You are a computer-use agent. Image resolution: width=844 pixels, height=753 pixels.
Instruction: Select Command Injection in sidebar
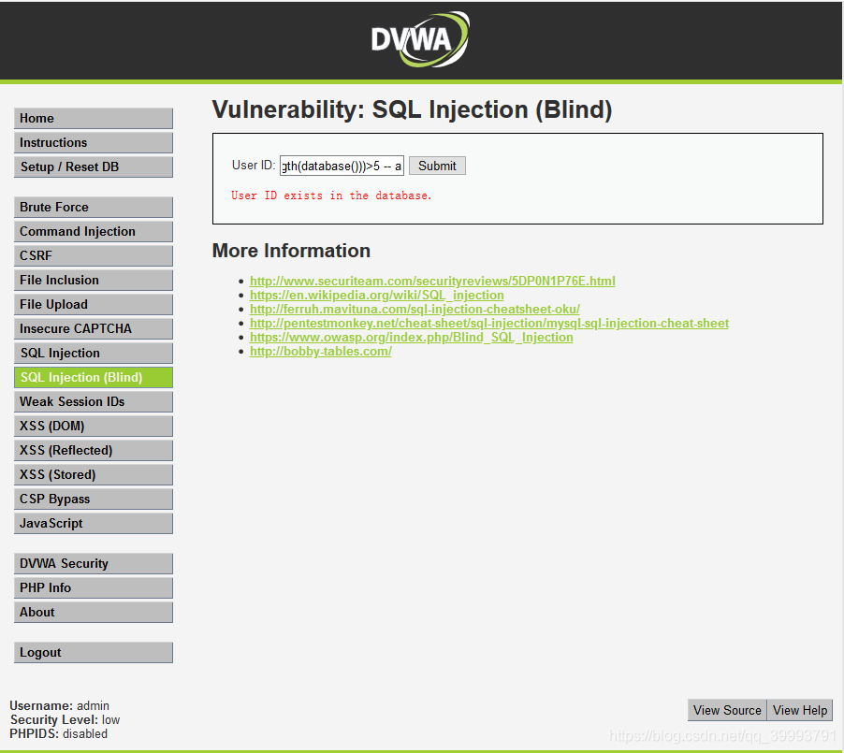coord(94,231)
